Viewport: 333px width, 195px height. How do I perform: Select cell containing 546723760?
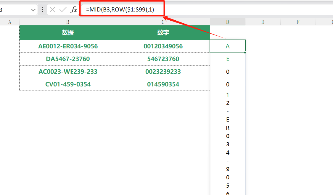tap(163, 59)
